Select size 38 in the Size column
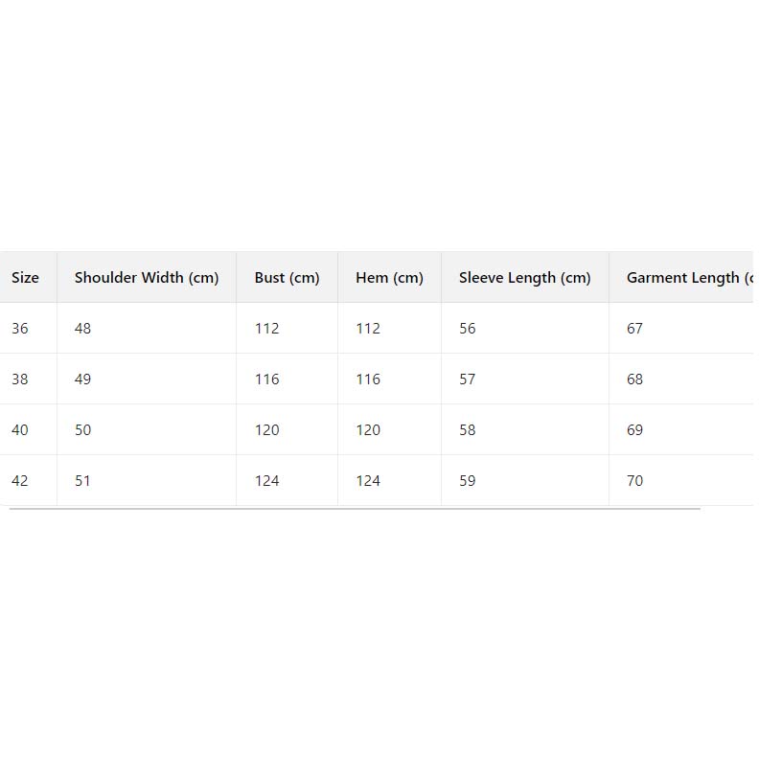 (x=20, y=379)
